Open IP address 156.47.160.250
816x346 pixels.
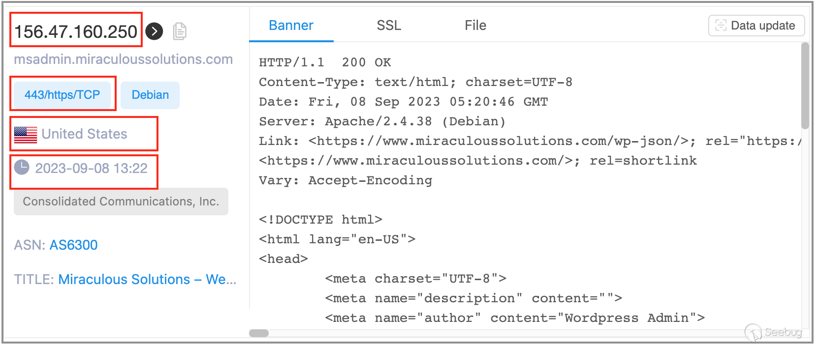click(x=76, y=32)
